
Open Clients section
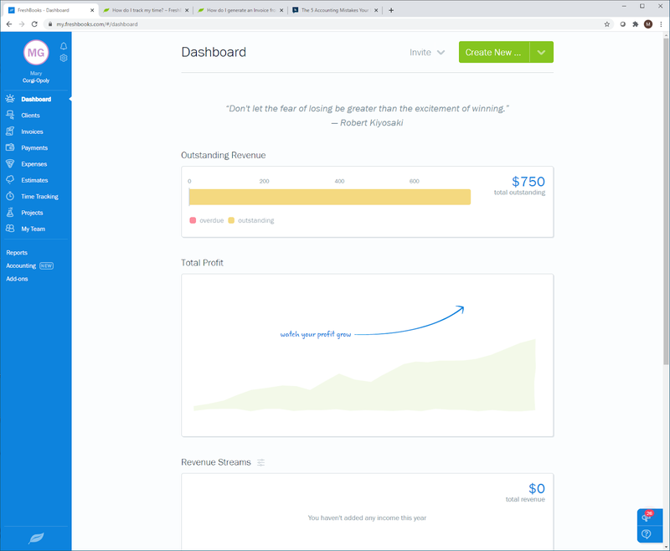[x=30, y=116]
